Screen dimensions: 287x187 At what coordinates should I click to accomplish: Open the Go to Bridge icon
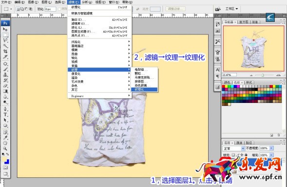click(x=218, y=9)
